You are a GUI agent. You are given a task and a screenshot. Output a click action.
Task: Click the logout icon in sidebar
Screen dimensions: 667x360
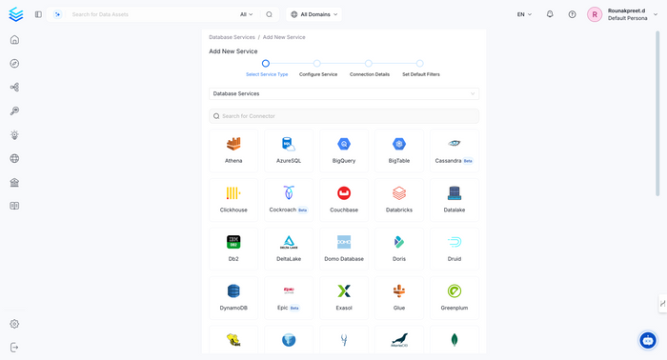pos(14,348)
